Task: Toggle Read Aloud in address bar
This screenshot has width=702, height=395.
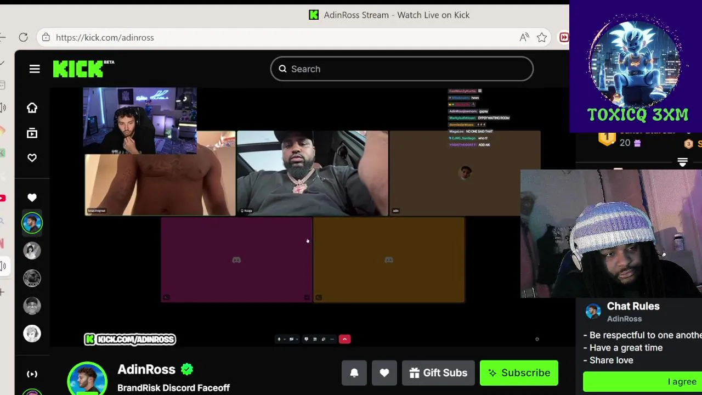Action: click(524, 37)
